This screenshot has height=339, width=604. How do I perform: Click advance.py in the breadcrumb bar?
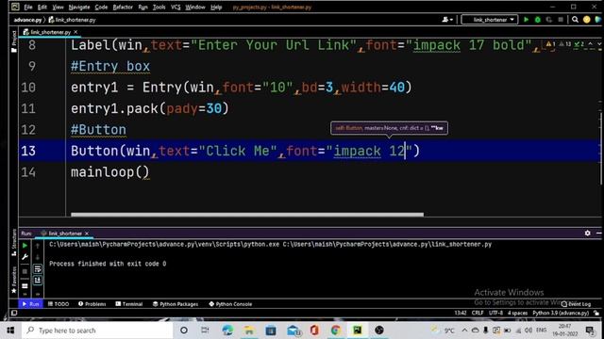(27, 20)
